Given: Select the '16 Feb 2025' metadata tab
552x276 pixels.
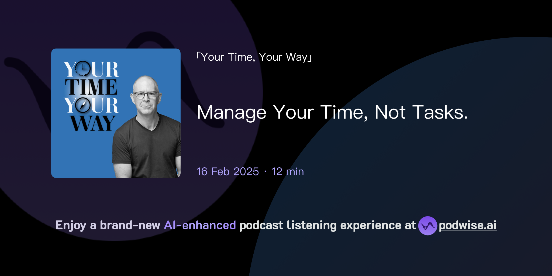Looking at the screenshot, I should (x=227, y=171).
